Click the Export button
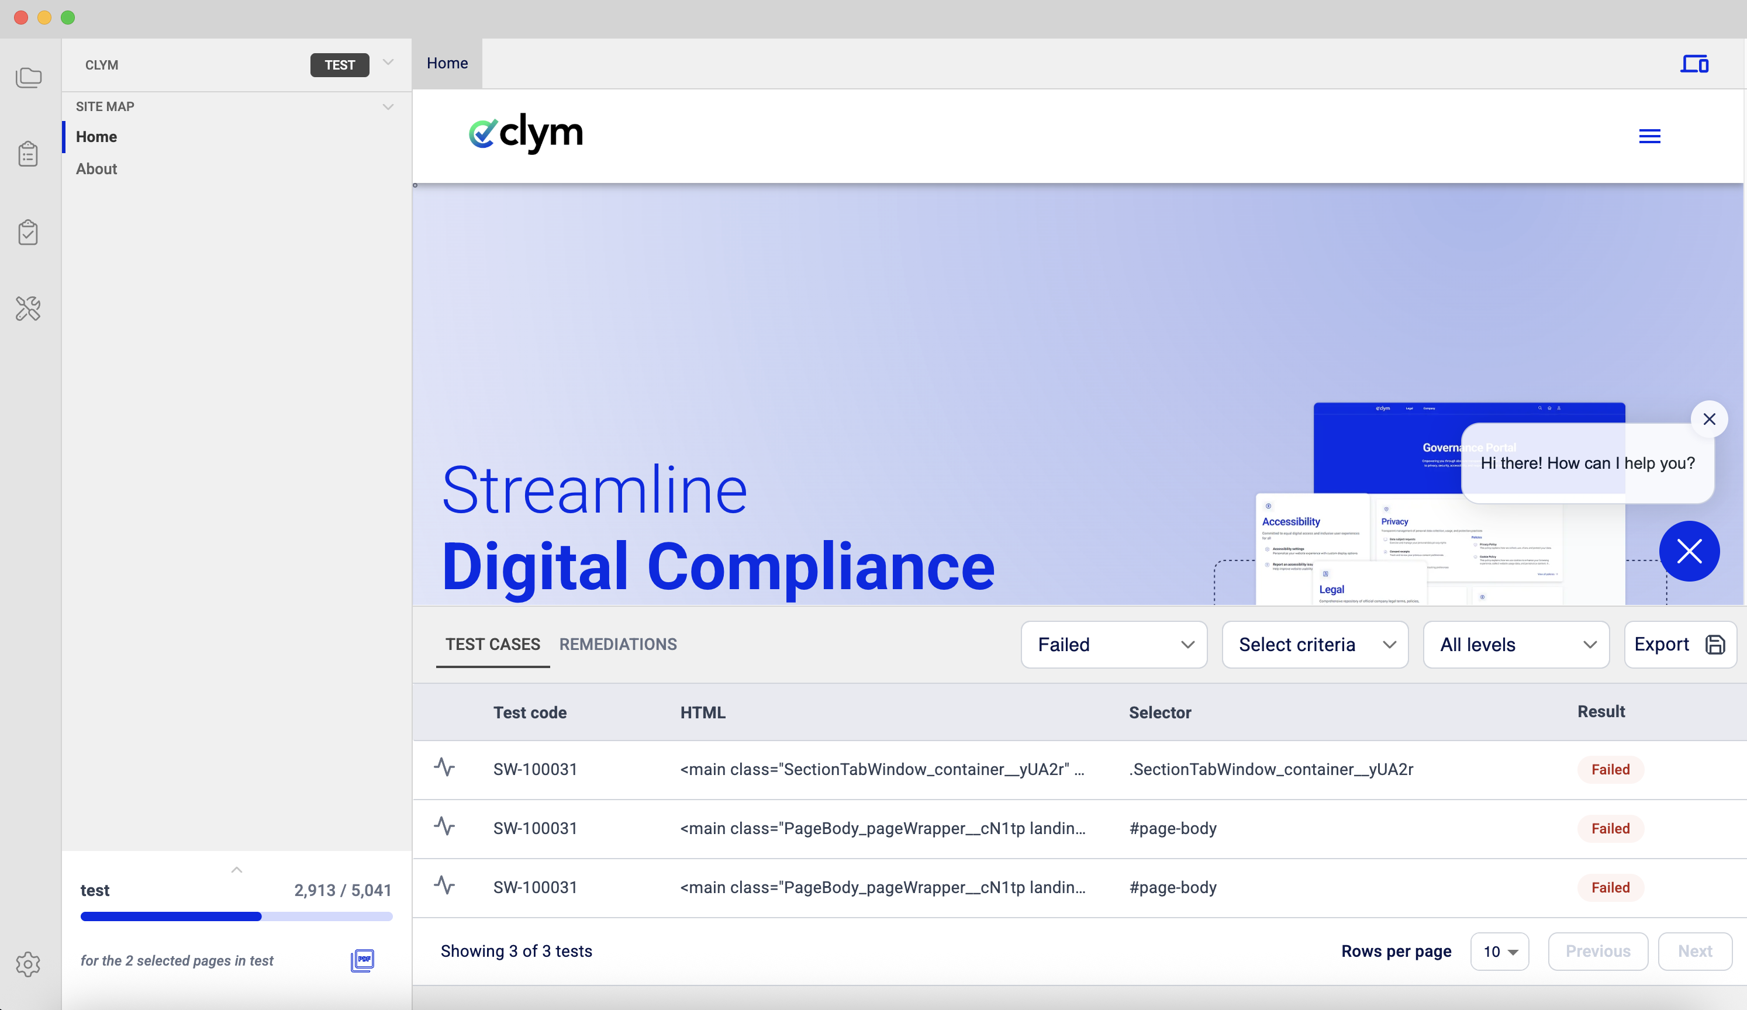Viewport: 1747px width, 1010px height. (1680, 644)
